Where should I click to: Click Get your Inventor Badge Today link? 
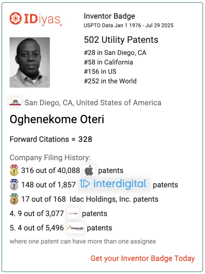(143, 258)
